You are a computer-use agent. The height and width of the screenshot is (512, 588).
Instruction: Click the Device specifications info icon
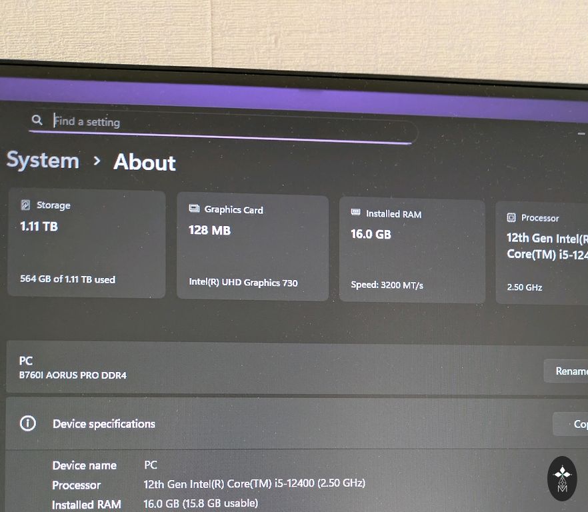click(28, 423)
